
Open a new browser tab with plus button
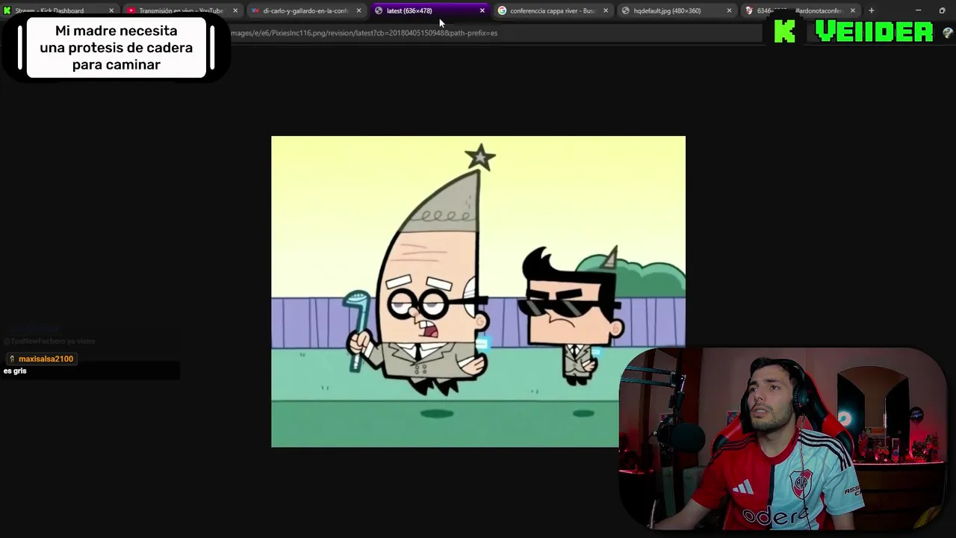tap(871, 10)
